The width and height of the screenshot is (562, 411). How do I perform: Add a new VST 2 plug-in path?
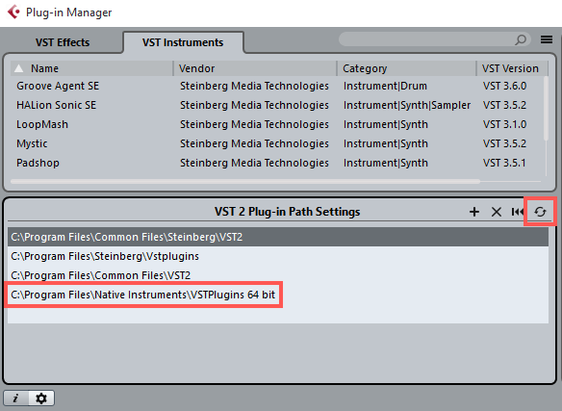point(474,212)
